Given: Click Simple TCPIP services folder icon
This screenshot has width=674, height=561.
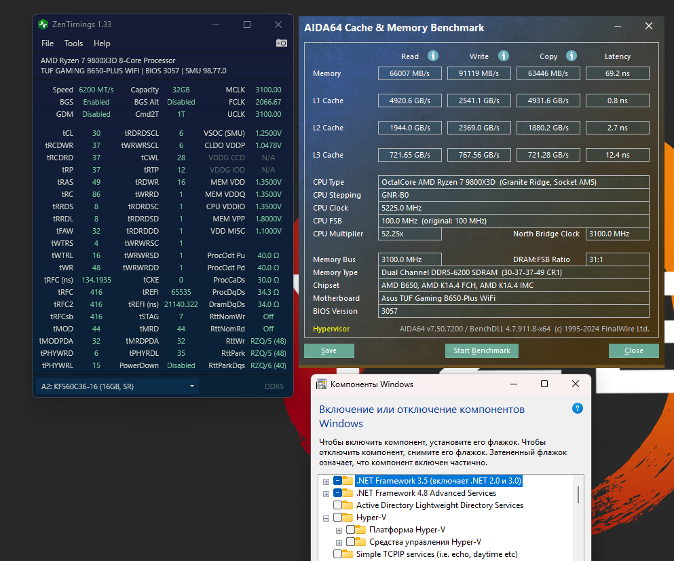Looking at the screenshot, I should click(x=348, y=554).
